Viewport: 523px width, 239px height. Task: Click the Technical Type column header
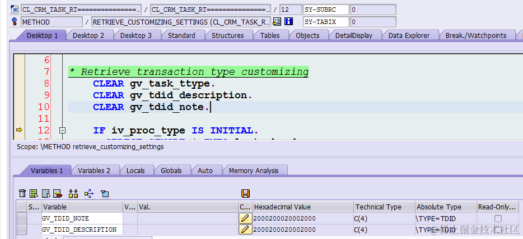click(x=384, y=207)
